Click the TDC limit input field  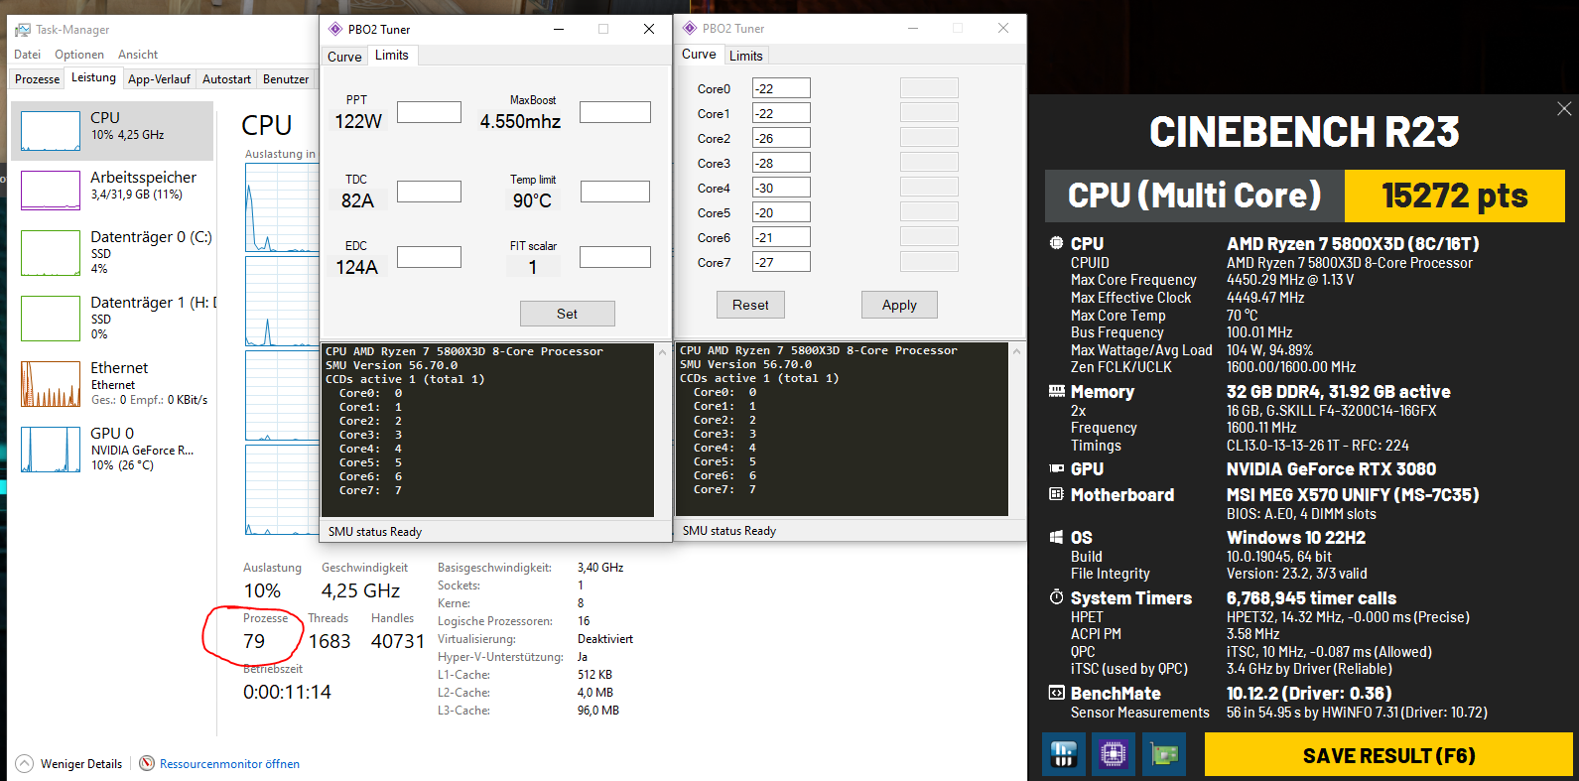coord(429,192)
